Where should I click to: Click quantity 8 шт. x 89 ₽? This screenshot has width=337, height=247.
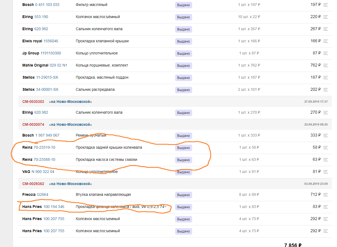pos(249,194)
